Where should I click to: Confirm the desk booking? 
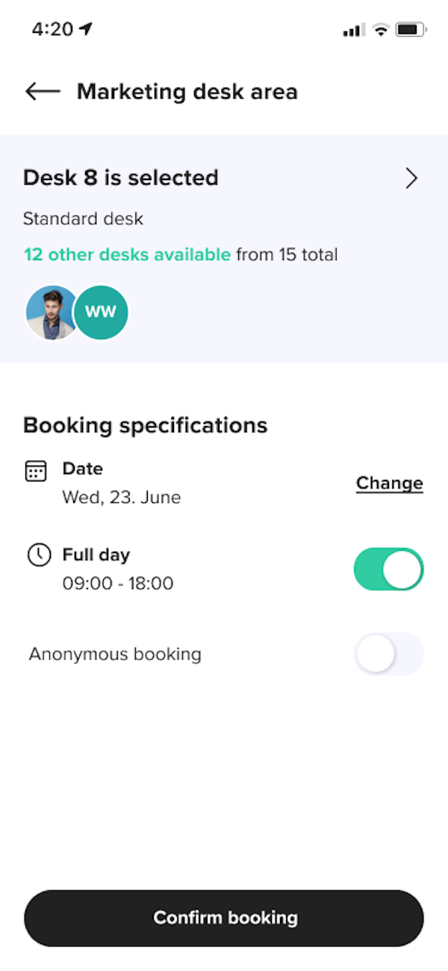[x=224, y=917]
